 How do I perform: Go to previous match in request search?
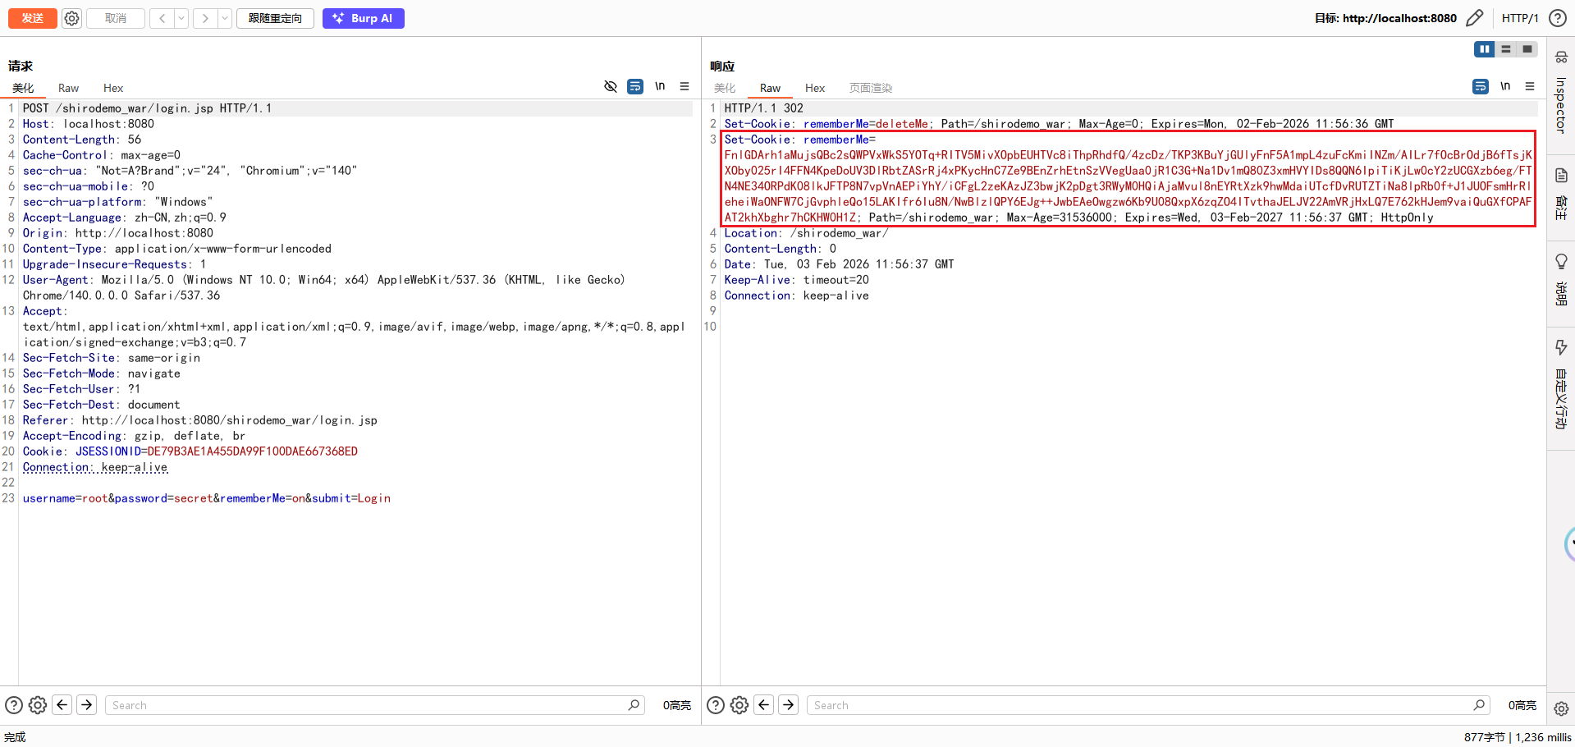coord(62,705)
